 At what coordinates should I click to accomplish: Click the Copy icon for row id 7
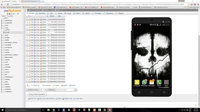pyautogui.click(x=35, y=27)
